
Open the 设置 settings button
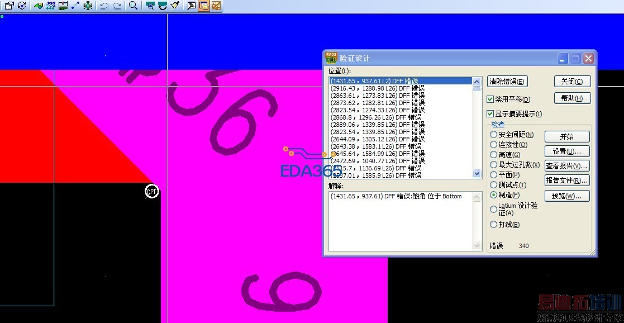coord(566,151)
